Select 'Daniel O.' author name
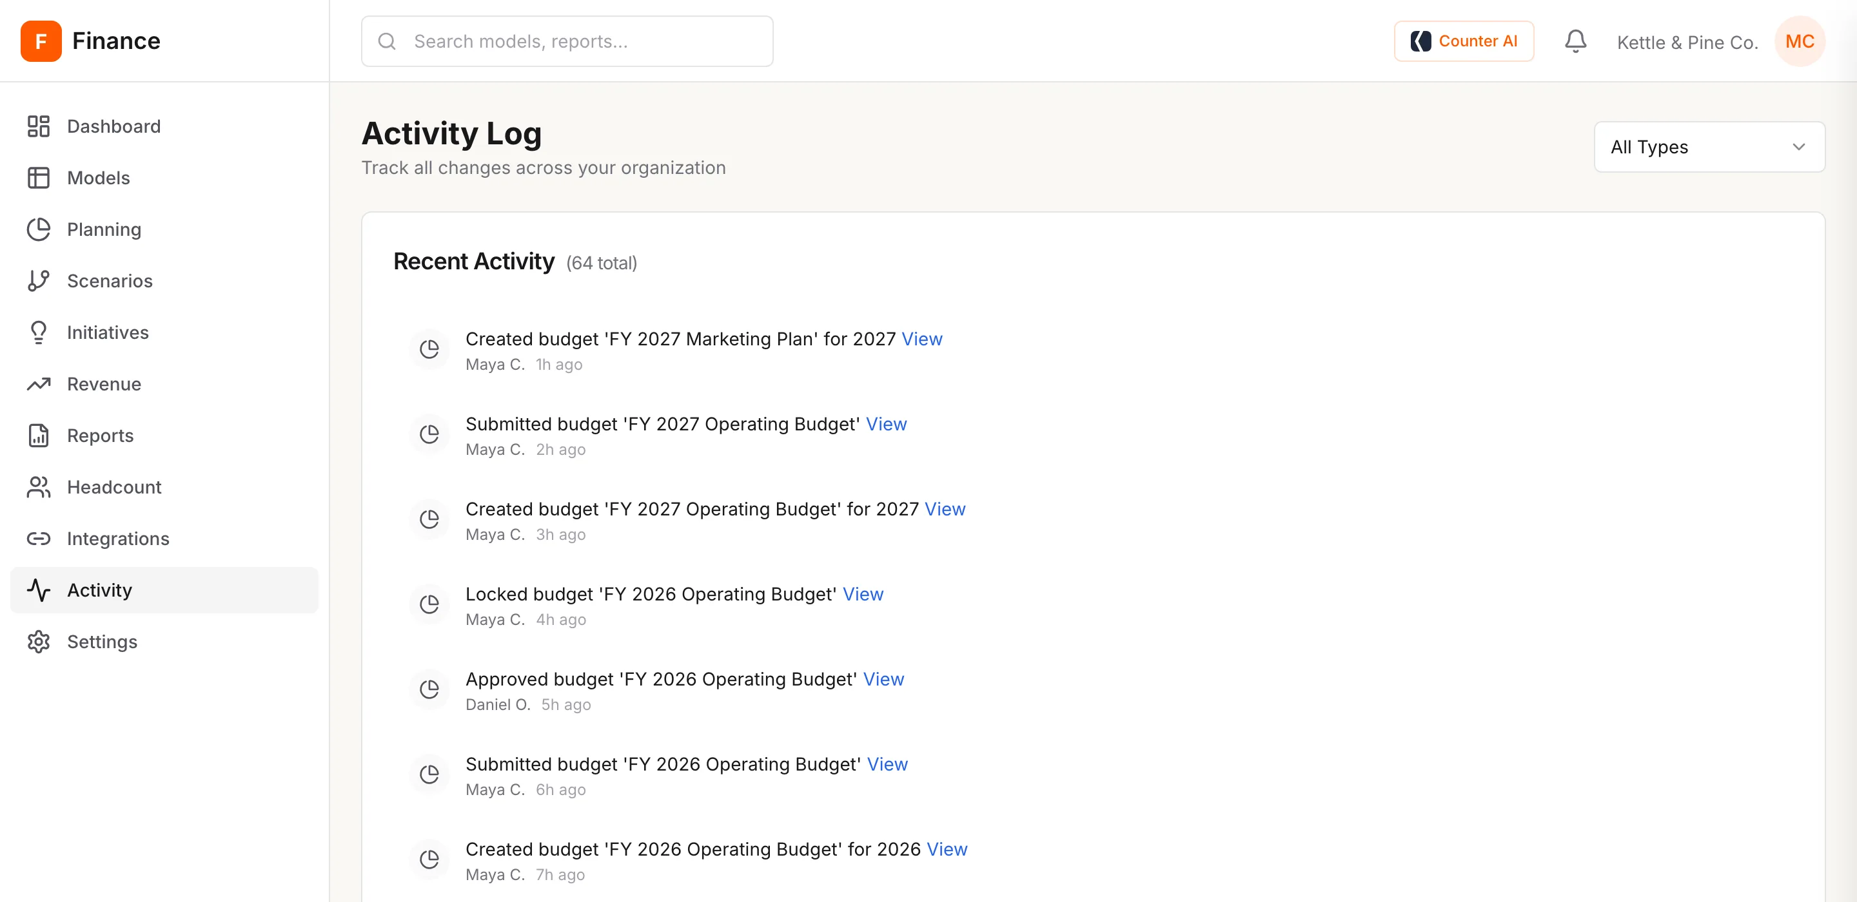 coord(497,705)
